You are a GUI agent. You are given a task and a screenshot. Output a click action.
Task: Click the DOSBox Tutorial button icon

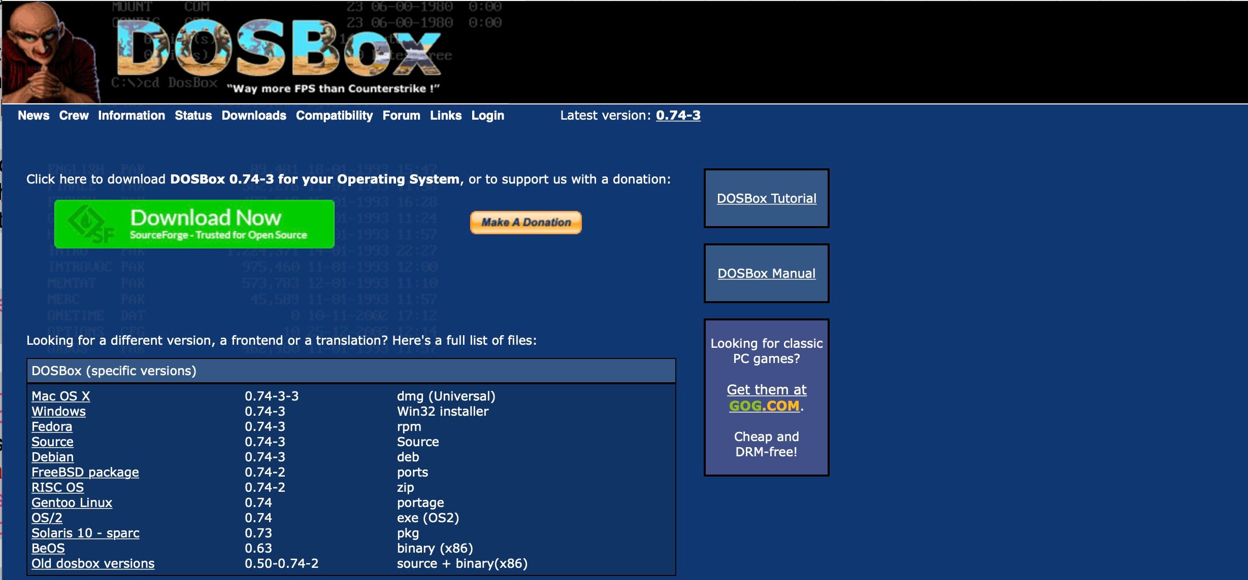(767, 198)
